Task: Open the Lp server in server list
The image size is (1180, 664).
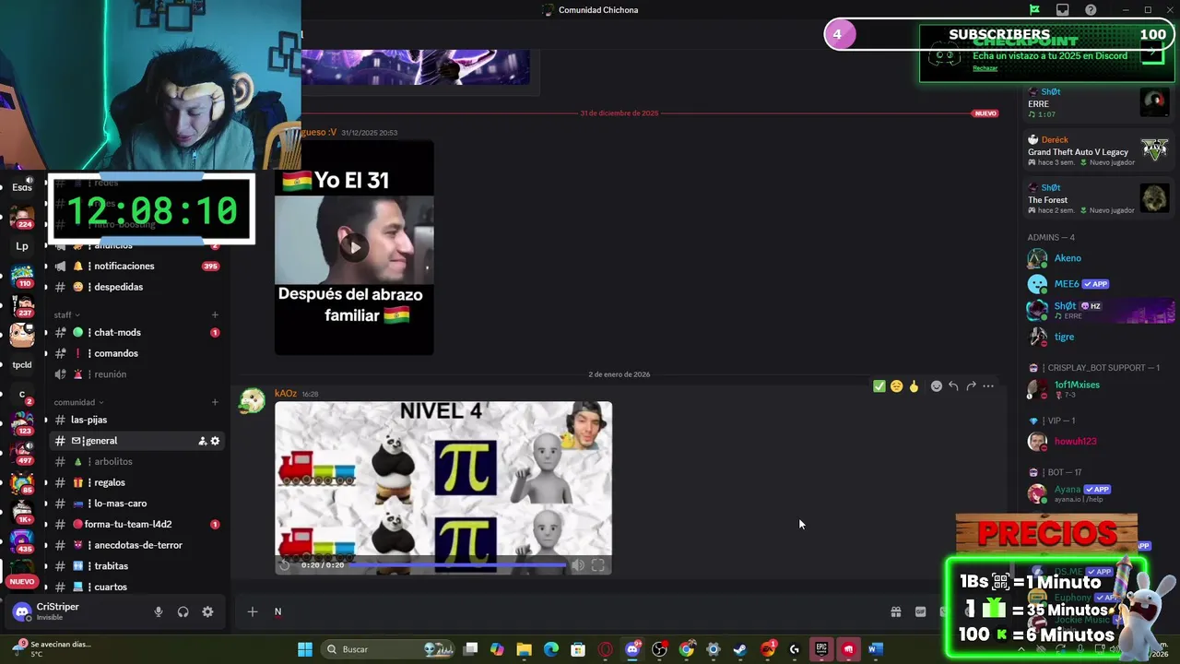Action: (22, 246)
